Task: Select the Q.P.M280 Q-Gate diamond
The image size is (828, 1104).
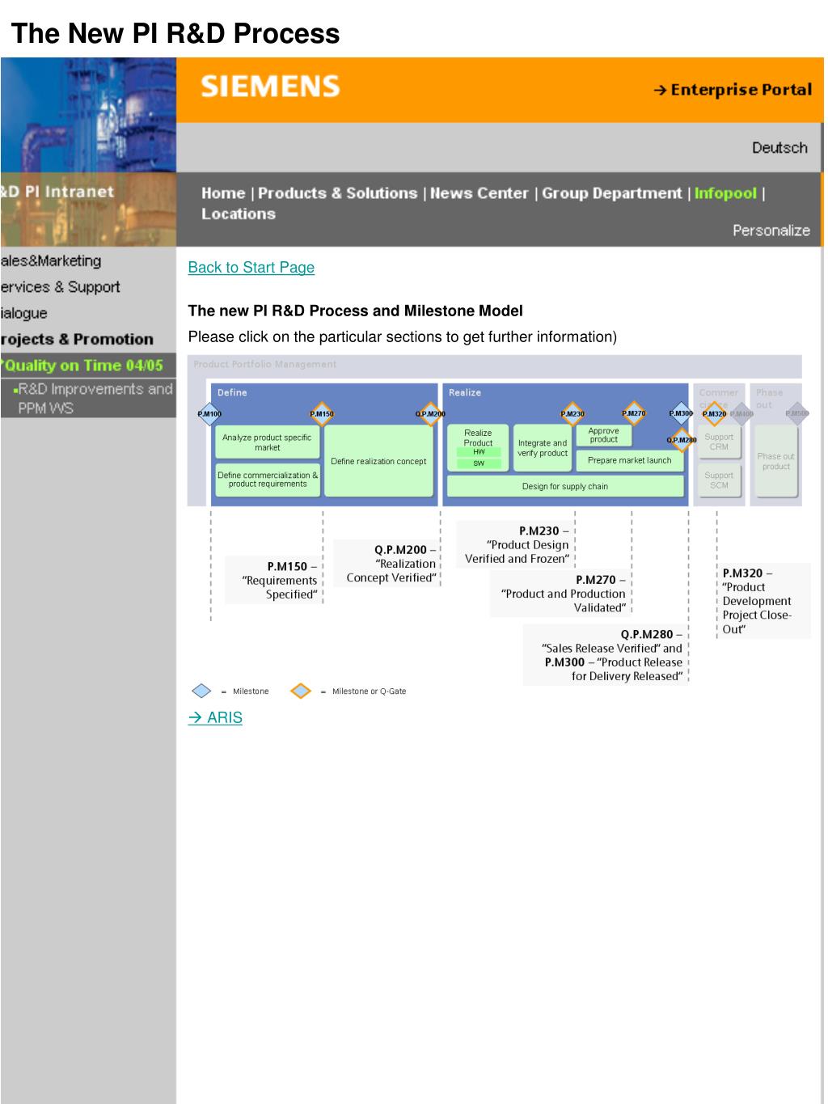Action: click(x=682, y=439)
